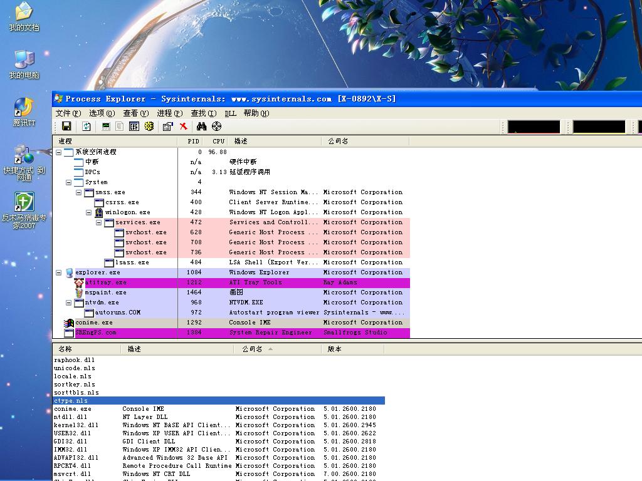Click the crosshair Find Window target icon

pos(216,127)
